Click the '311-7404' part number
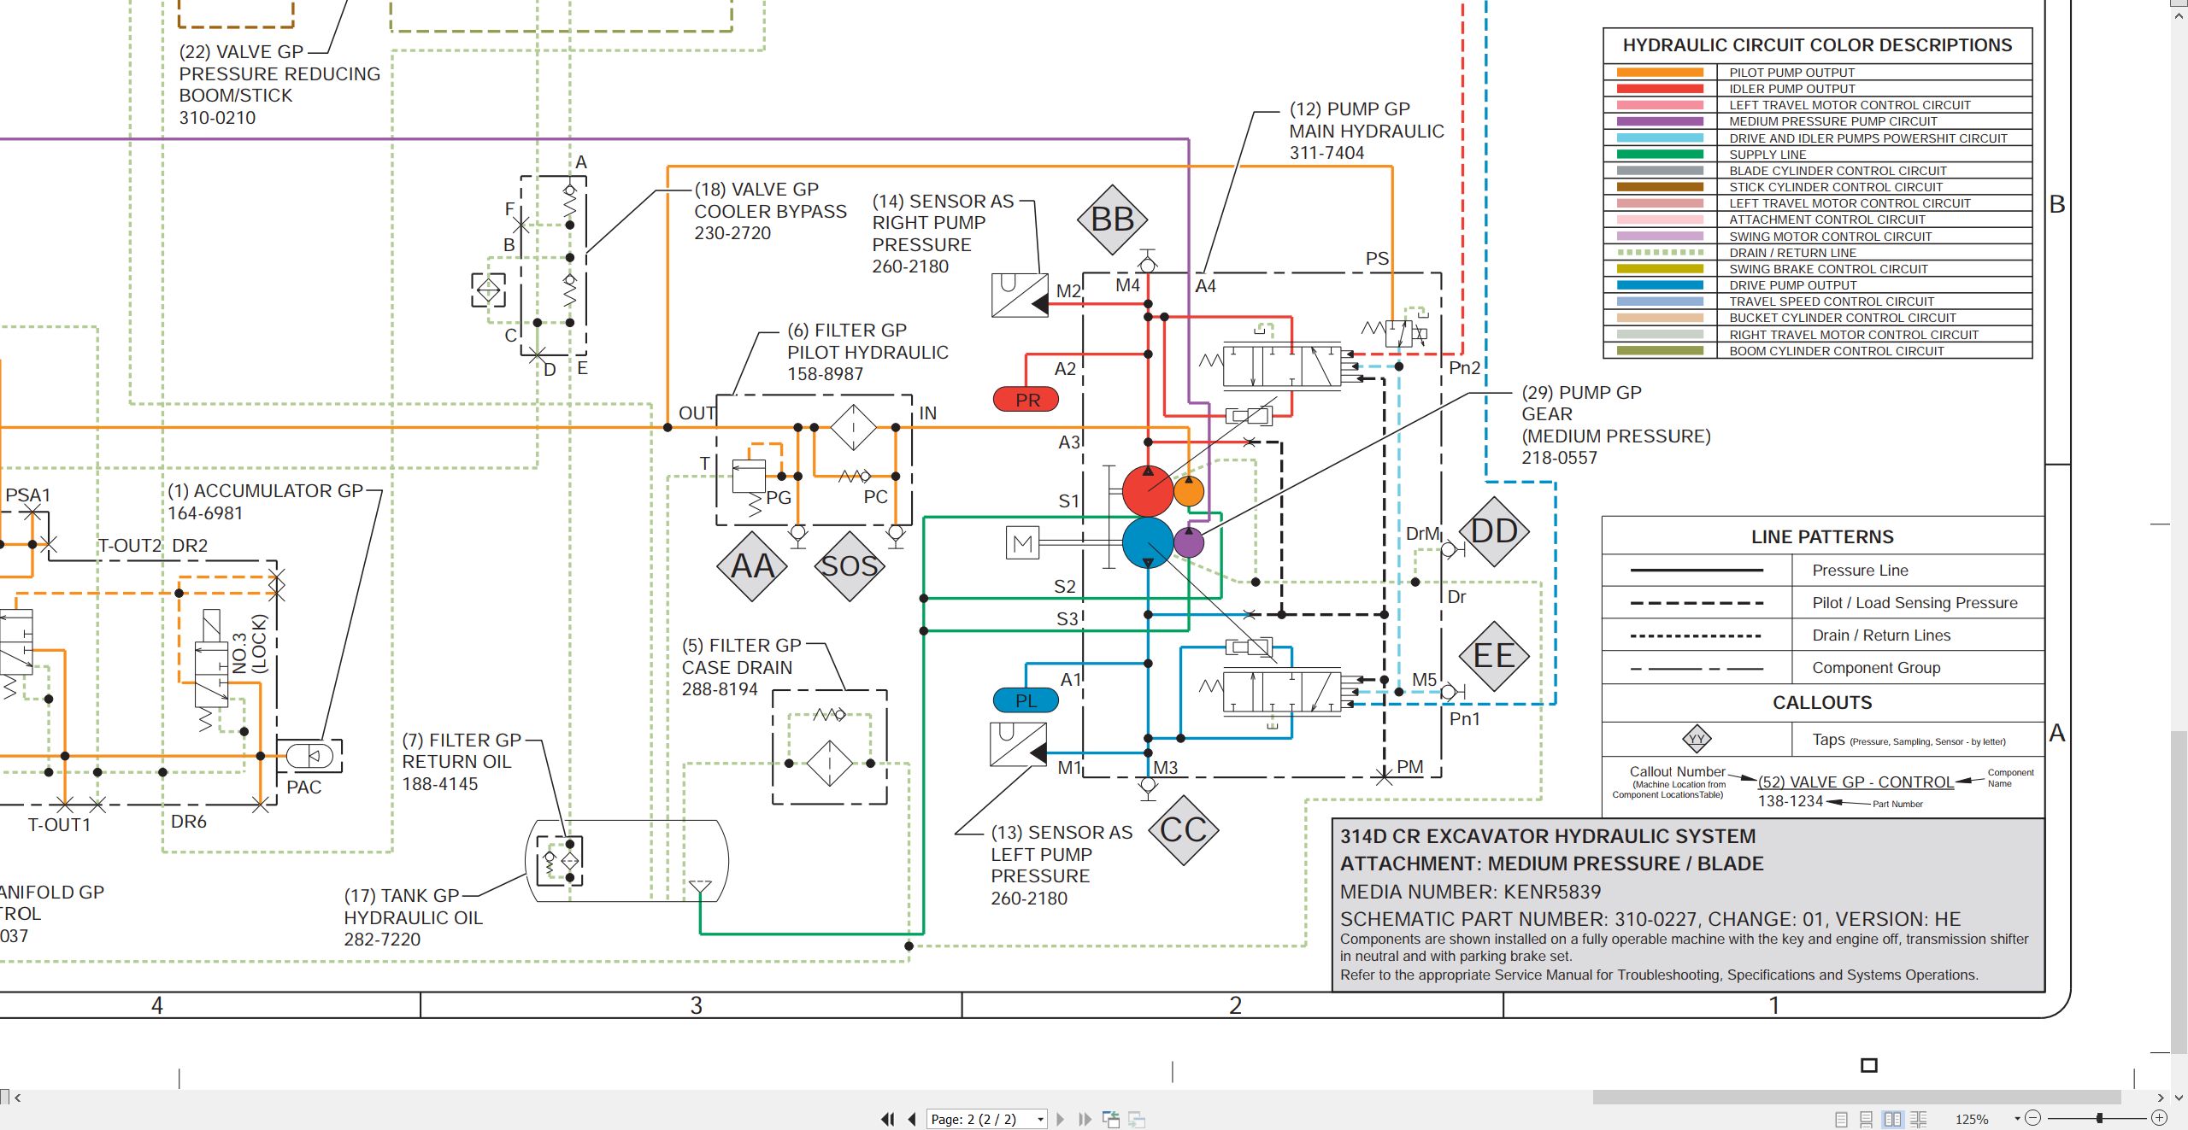Viewport: 2188px width, 1130px height. 1326,153
